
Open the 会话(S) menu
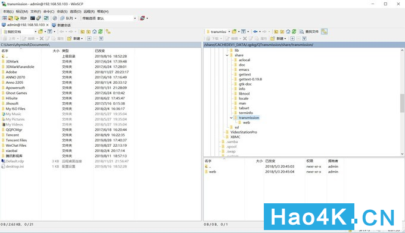(x=62, y=11)
